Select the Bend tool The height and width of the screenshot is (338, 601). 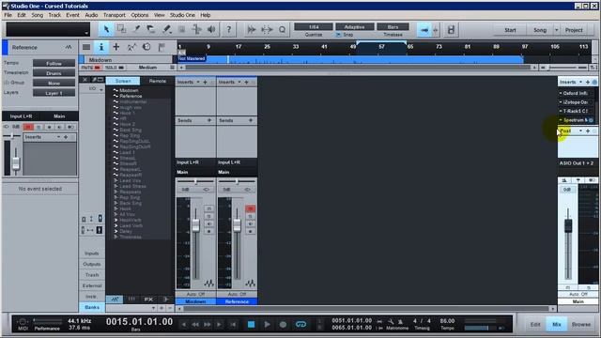[x=196, y=29]
